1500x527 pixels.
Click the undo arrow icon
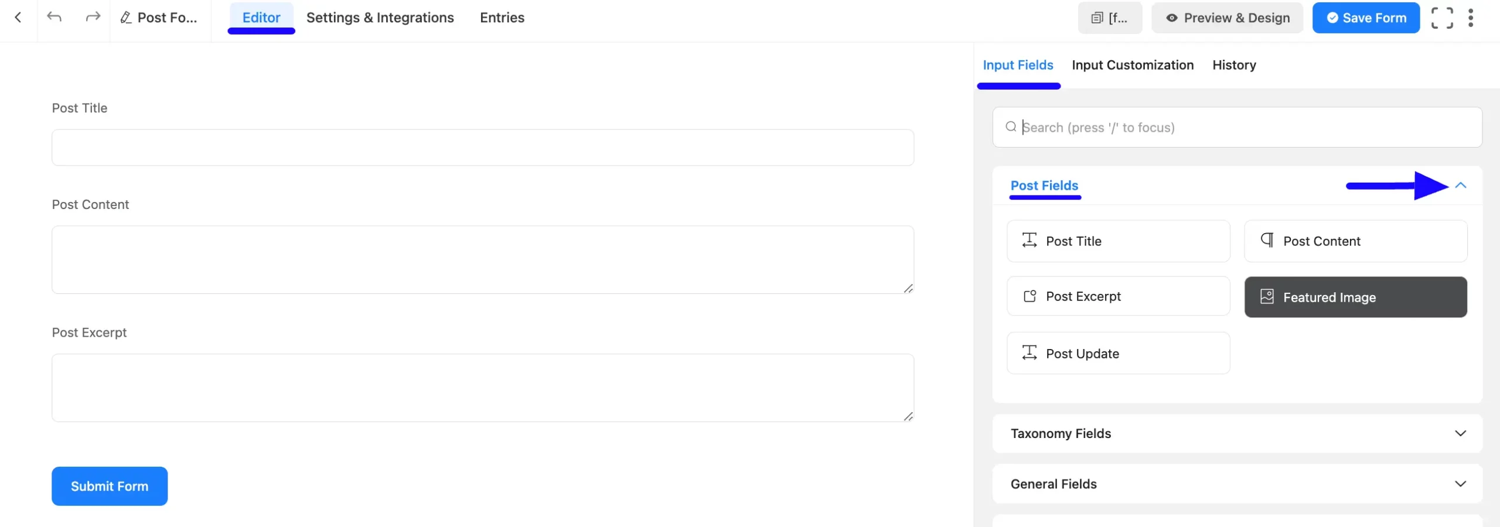(54, 17)
